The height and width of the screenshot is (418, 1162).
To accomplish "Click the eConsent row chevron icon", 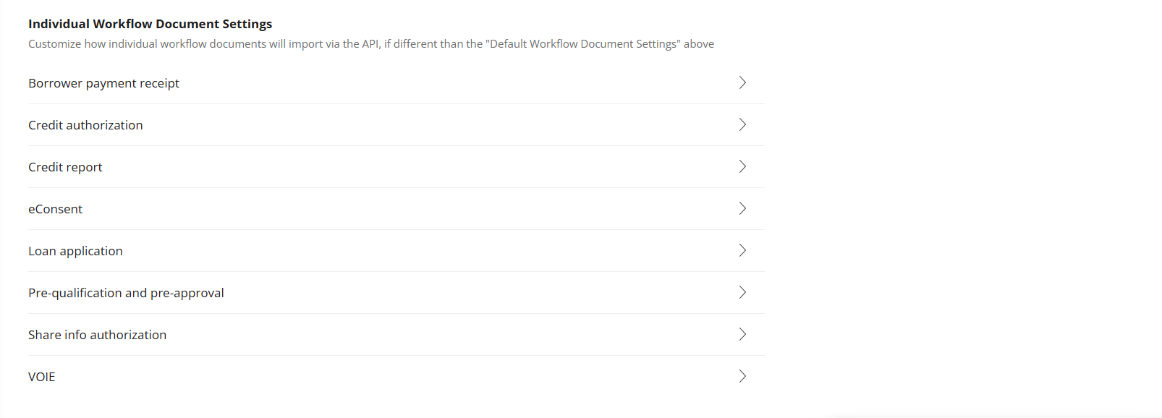I will (x=742, y=208).
